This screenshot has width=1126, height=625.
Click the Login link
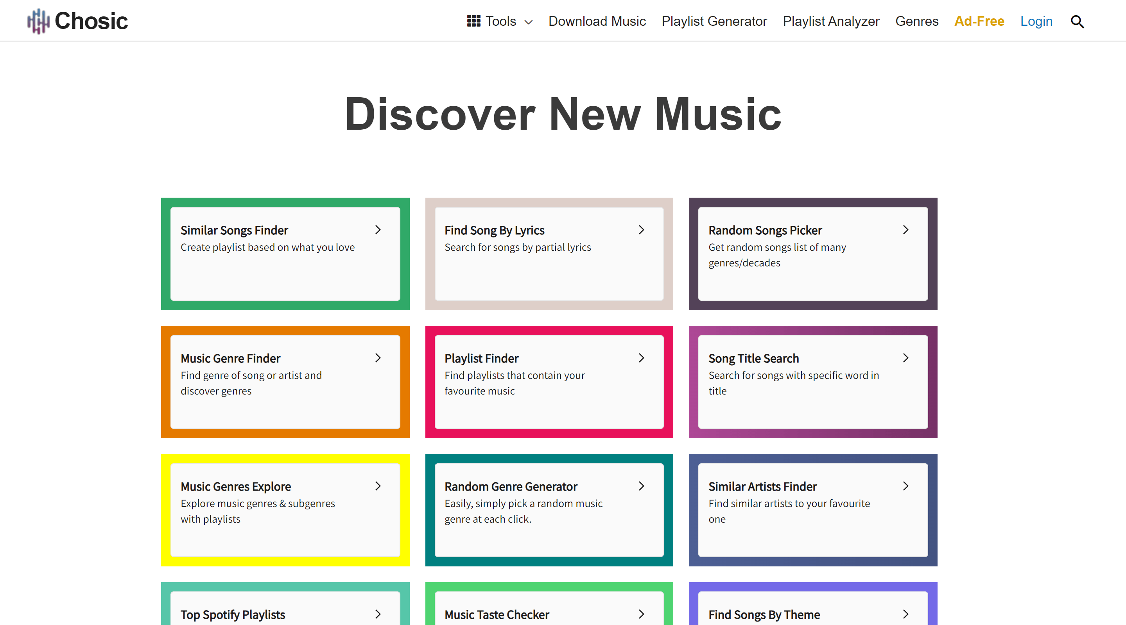tap(1036, 21)
